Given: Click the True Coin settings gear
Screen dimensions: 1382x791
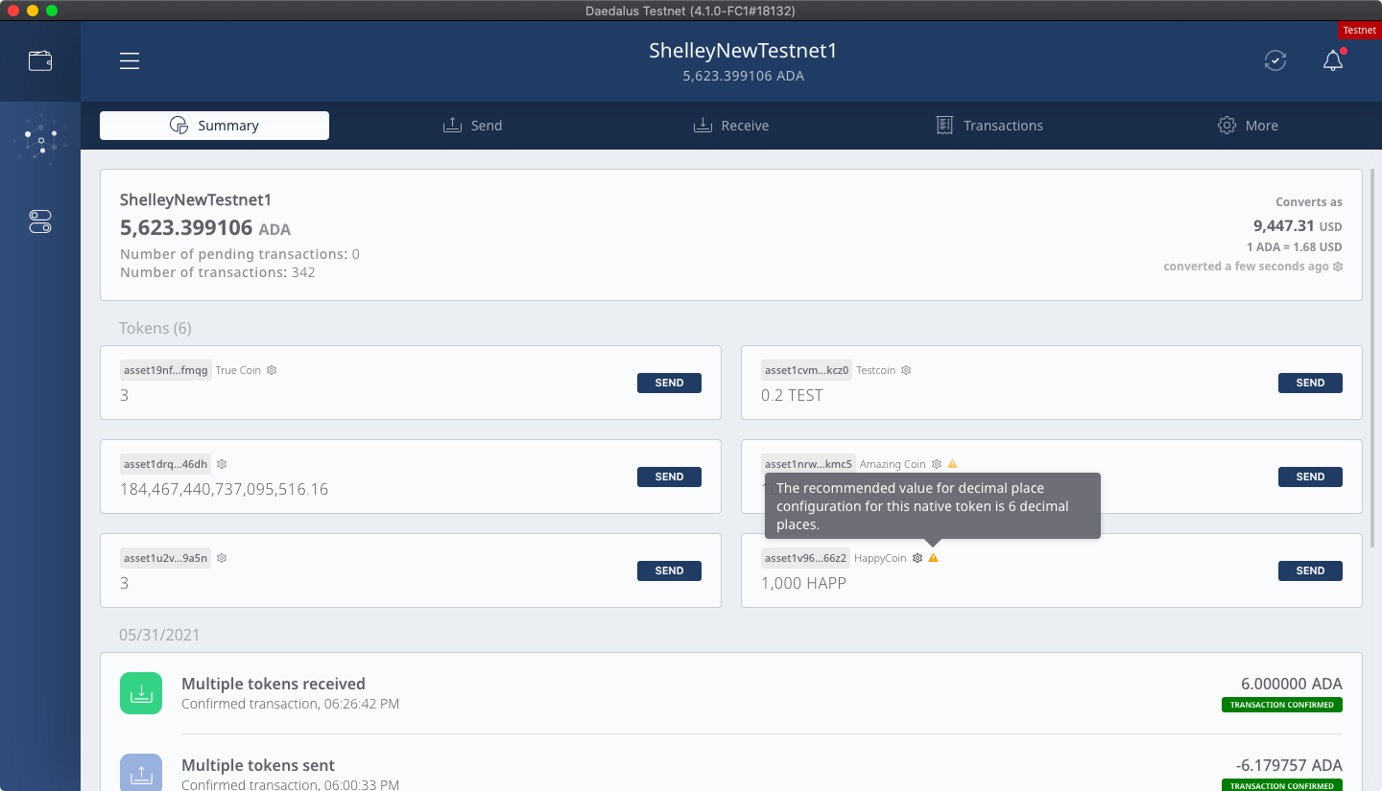Looking at the screenshot, I should pos(272,370).
